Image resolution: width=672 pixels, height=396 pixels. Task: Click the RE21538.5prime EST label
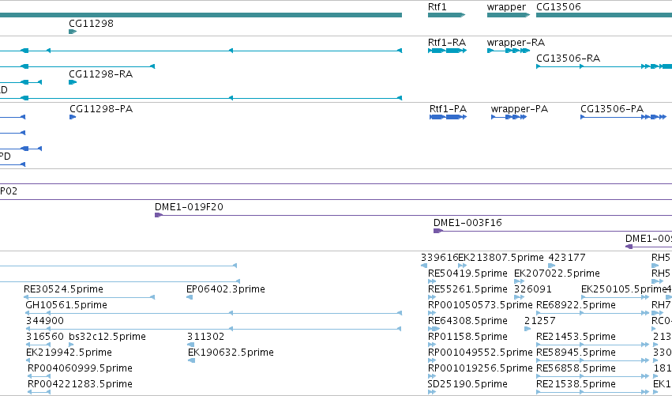point(576,385)
